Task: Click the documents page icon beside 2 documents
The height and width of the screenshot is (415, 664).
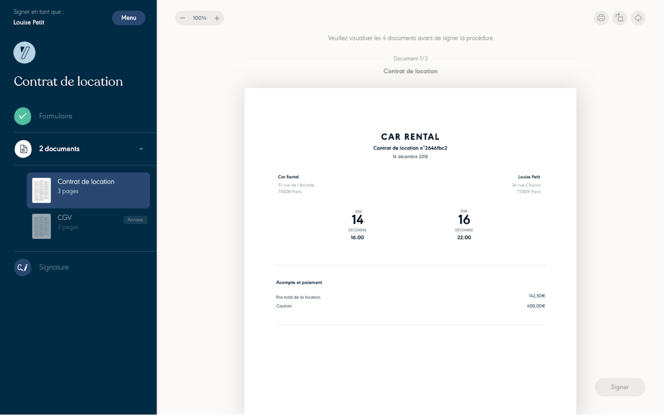Action: [23, 148]
